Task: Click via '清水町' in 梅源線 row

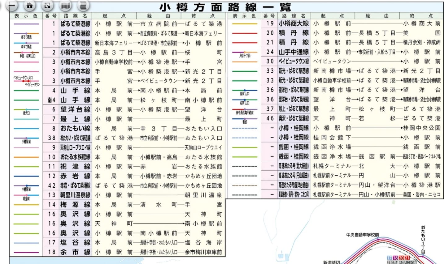Action: tap(159, 205)
